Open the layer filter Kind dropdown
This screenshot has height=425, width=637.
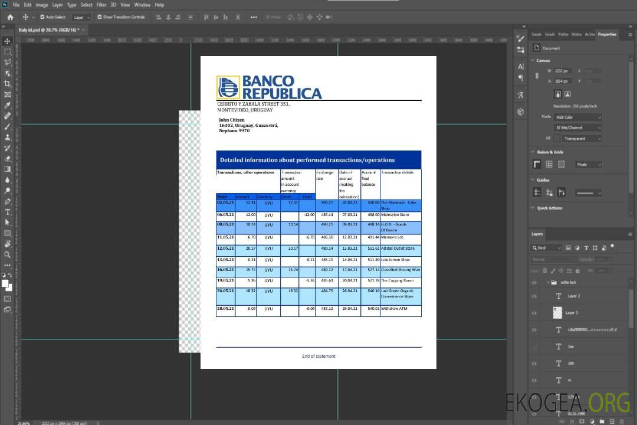coord(546,248)
